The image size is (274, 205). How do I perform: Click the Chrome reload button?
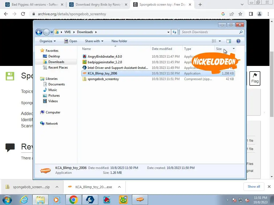point(23,14)
